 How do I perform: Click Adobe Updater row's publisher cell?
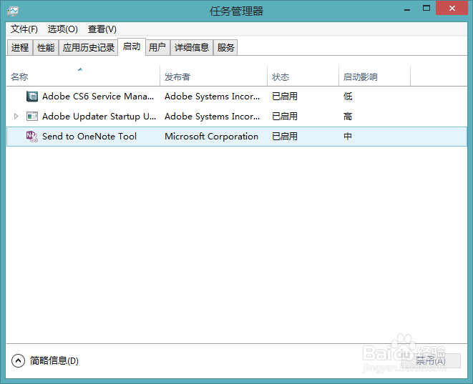point(212,117)
